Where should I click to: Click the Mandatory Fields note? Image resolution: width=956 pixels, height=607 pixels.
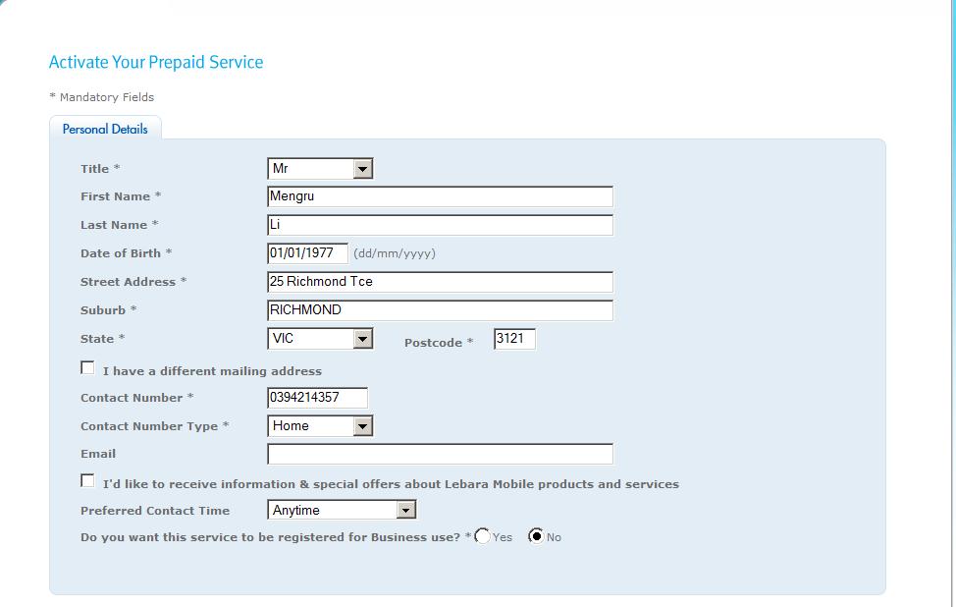(x=102, y=97)
